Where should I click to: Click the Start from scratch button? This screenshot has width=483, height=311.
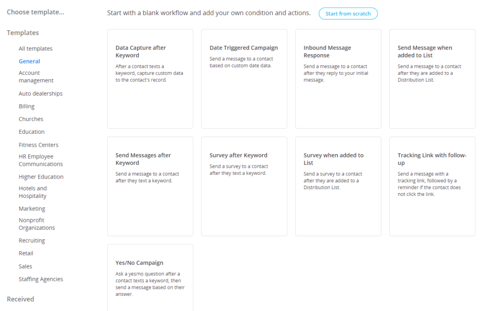click(348, 14)
